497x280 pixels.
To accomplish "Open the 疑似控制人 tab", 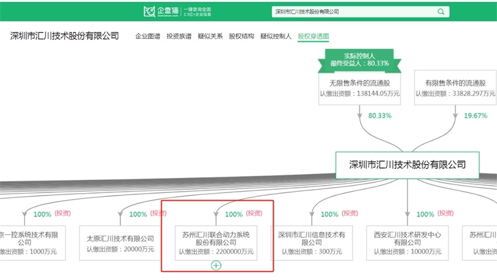I will tap(276, 36).
